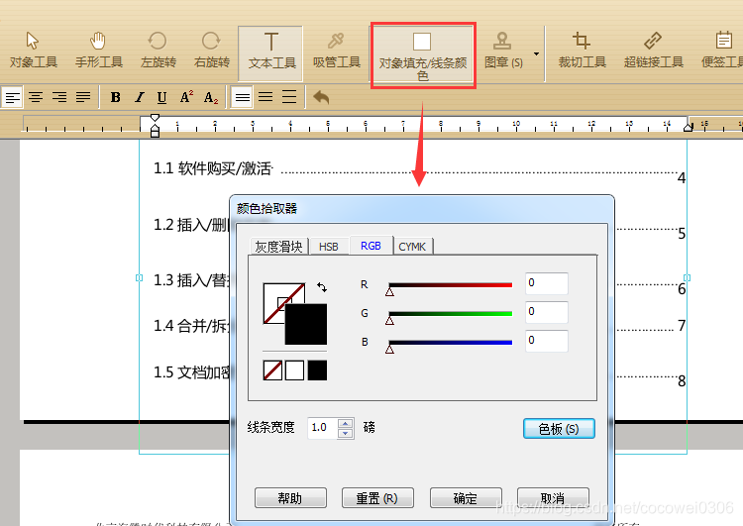Open the 色板 (S) palette
The width and height of the screenshot is (743, 526).
(559, 429)
